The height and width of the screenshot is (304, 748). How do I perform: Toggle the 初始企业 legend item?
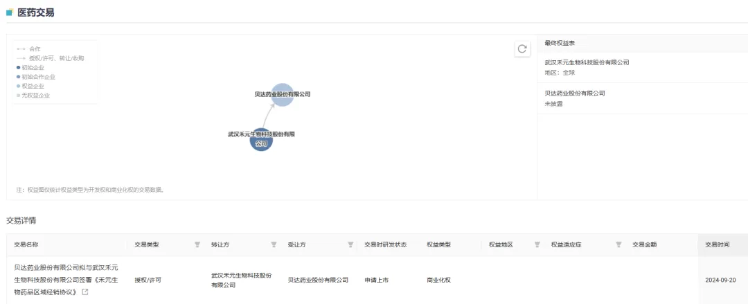[x=32, y=68]
